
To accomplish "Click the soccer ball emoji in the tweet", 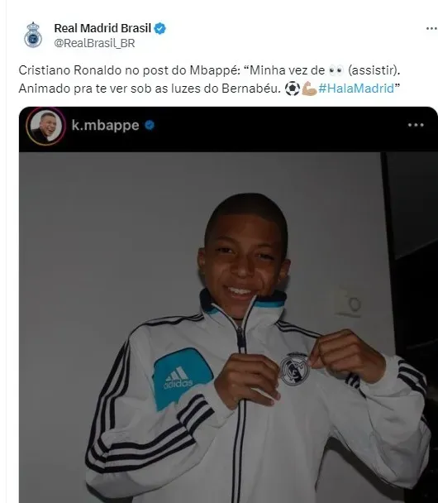I will point(293,89).
